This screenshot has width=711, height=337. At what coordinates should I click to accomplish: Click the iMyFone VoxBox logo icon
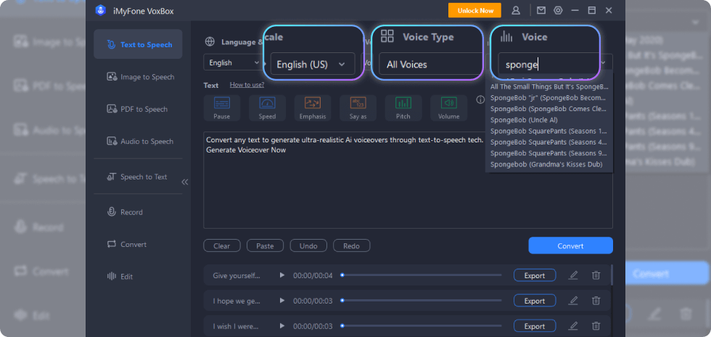click(100, 10)
